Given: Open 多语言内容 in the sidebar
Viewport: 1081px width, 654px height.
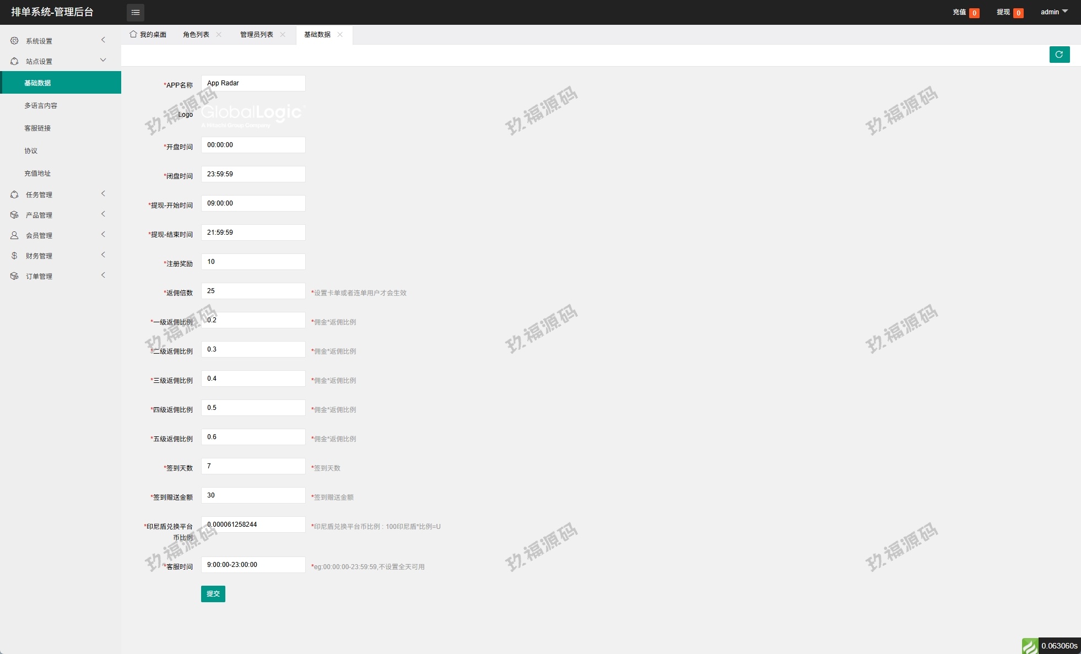Looking at the screenshot, I should click(41, 105).
